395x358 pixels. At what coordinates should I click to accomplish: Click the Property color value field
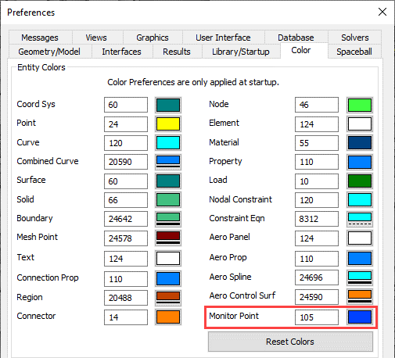[x=317, y=162]
